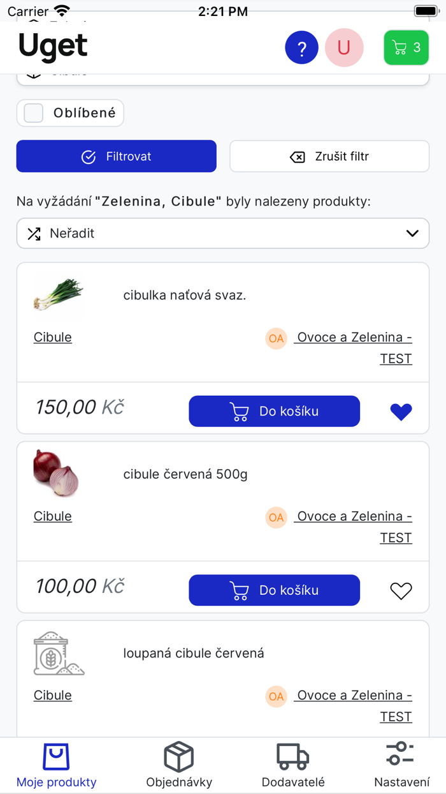Viewport: 446px width, 794px height.
Task: Click the Dodavatelé truck icon
Action: [x=292, y=755]
